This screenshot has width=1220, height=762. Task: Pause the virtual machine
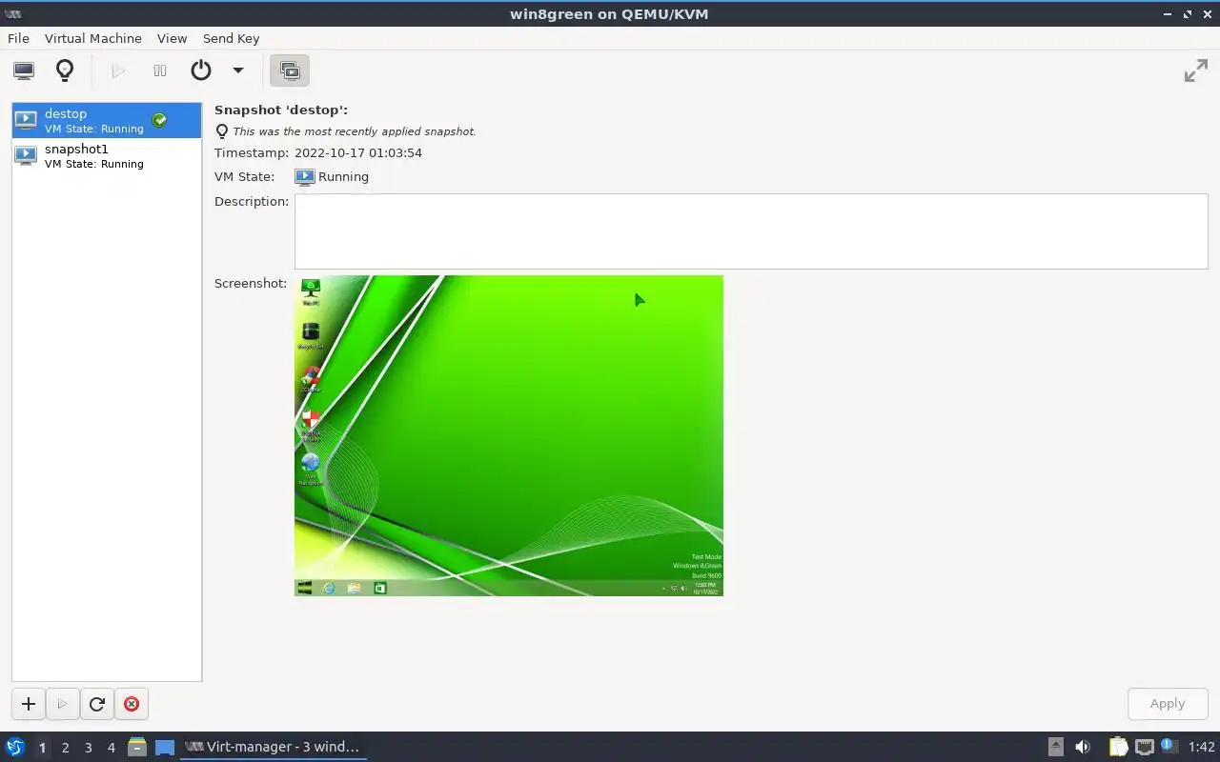point(160,70)
